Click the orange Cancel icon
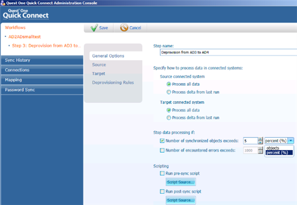 tap(124, 28)
